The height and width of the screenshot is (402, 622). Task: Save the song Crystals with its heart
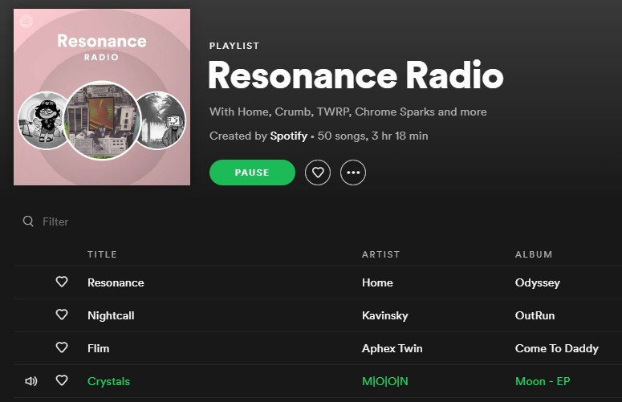(62, 380)
